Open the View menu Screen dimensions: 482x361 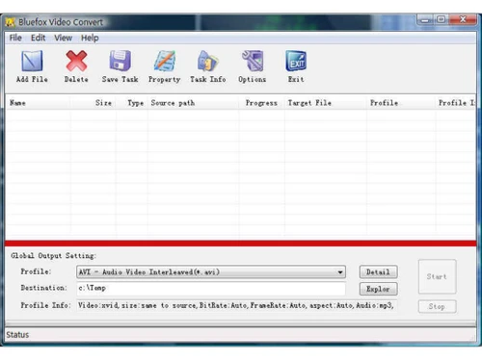click(x=63, y=38)
